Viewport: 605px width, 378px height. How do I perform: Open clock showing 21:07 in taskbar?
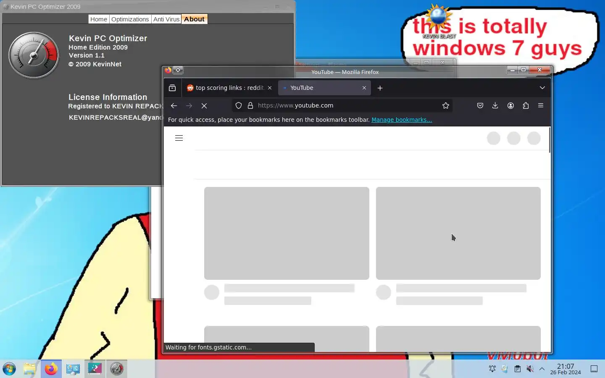pyautogui.click(x=566, y=369)
